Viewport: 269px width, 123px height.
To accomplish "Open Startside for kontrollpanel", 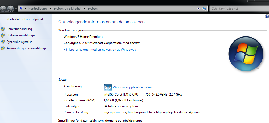I will pyautogui.click(x=25, y=19).
